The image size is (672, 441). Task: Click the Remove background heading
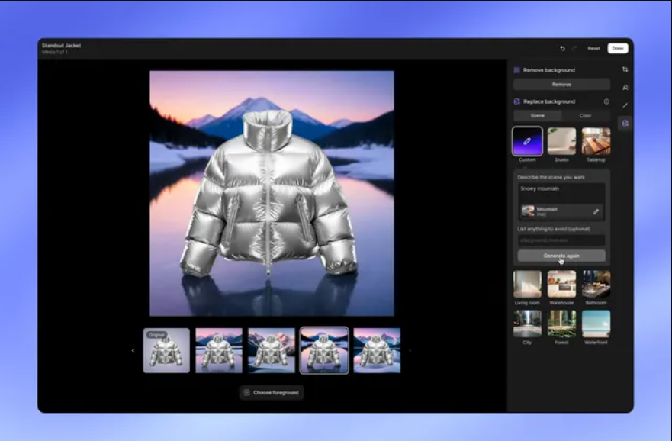point(549,70)
